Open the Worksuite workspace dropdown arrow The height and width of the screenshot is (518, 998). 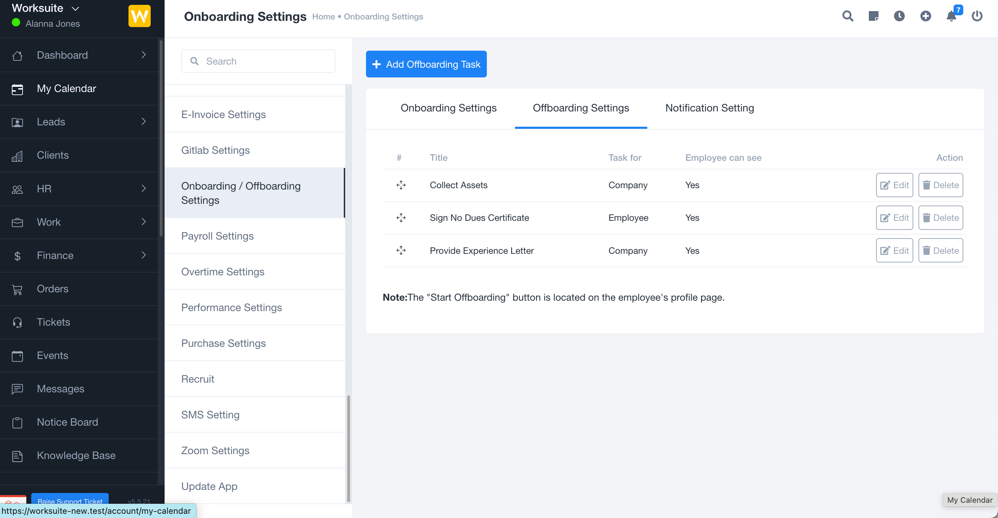point(76,9)
